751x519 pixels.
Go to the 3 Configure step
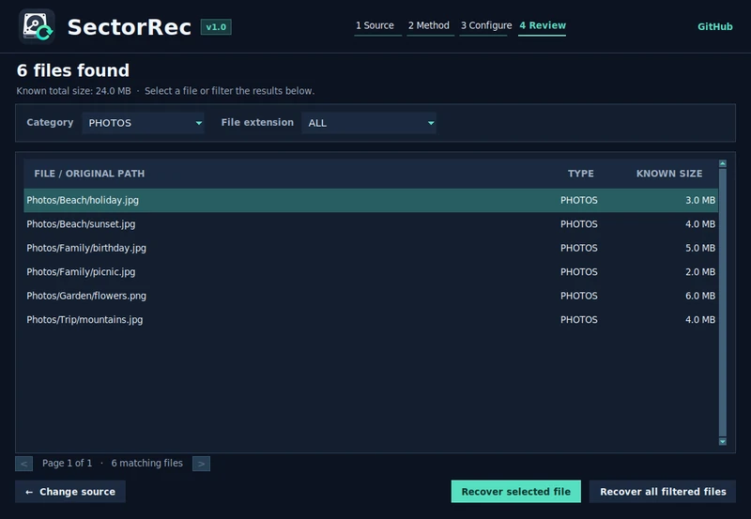(x=486, y=25)
